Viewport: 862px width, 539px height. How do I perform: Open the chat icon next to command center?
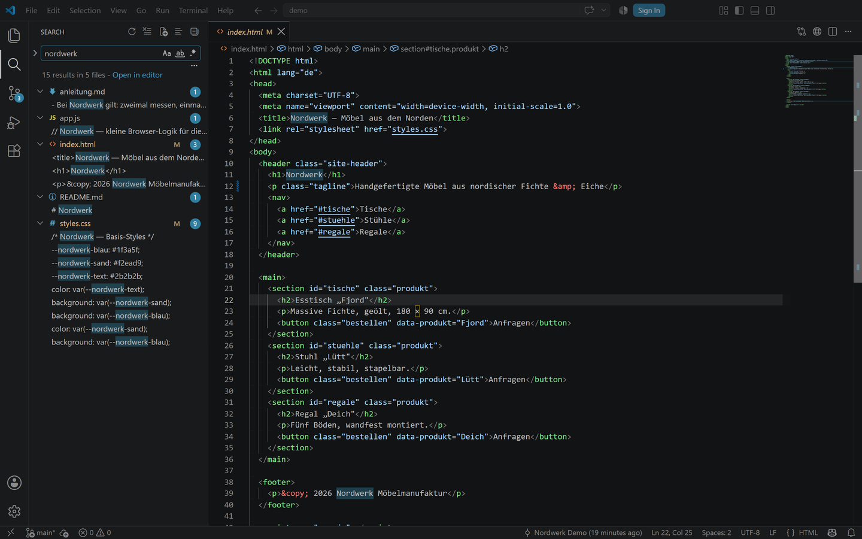[589, 10]
